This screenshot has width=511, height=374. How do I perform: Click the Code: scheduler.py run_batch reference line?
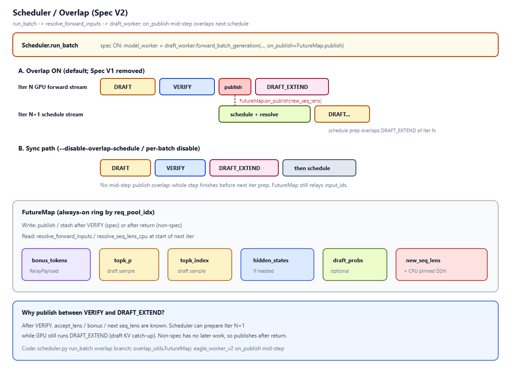tap(153, 348)
